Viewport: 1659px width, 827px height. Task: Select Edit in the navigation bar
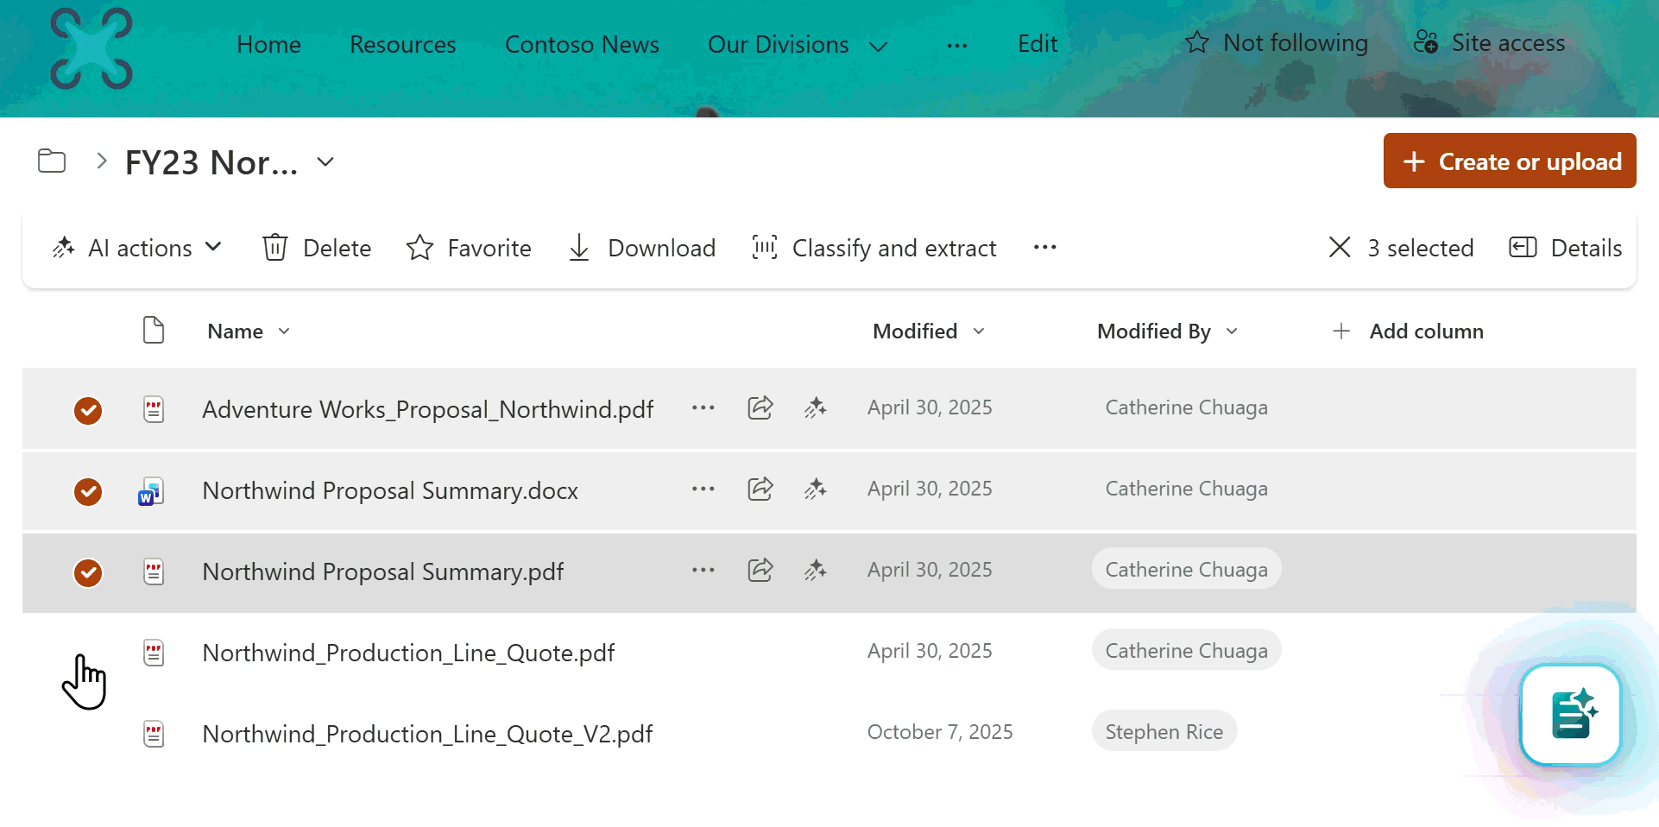[1037, 43]
